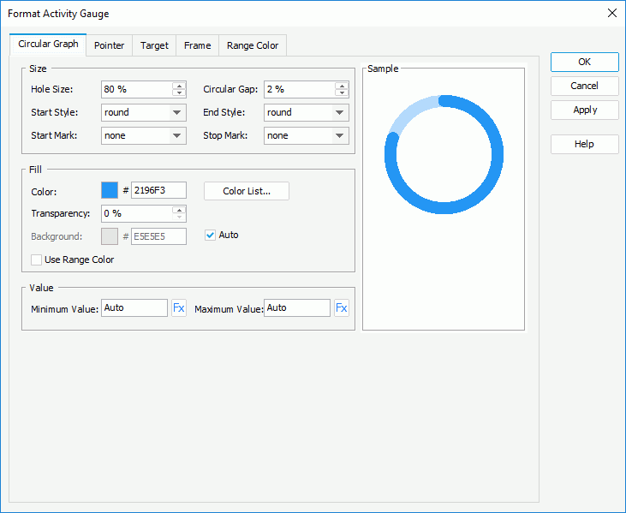
Task: Click the Hole Size input field
Action: tap(136, 89)
